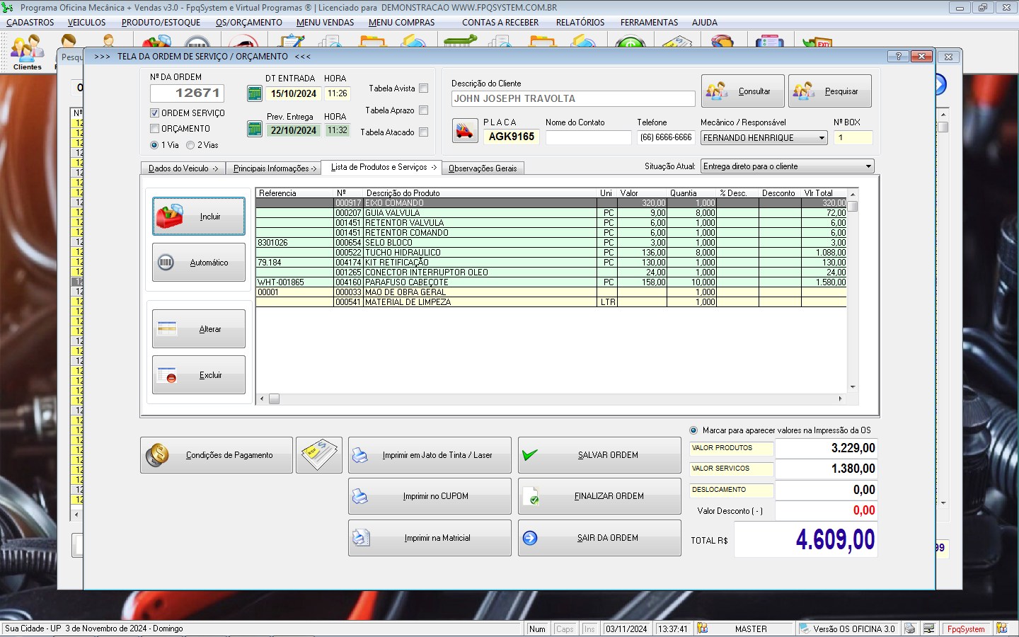The image size is (1019, 637).
Task: Click the Valor Desconto field
Action: click(826, 510)
